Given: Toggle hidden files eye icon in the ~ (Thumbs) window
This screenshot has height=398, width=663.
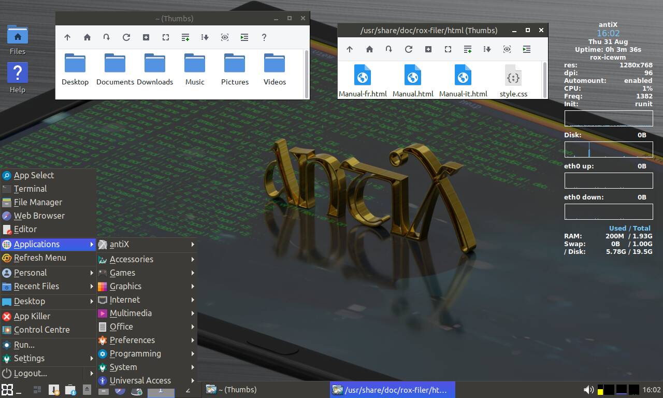Looking at the screenshot, I should pos(225,37).
